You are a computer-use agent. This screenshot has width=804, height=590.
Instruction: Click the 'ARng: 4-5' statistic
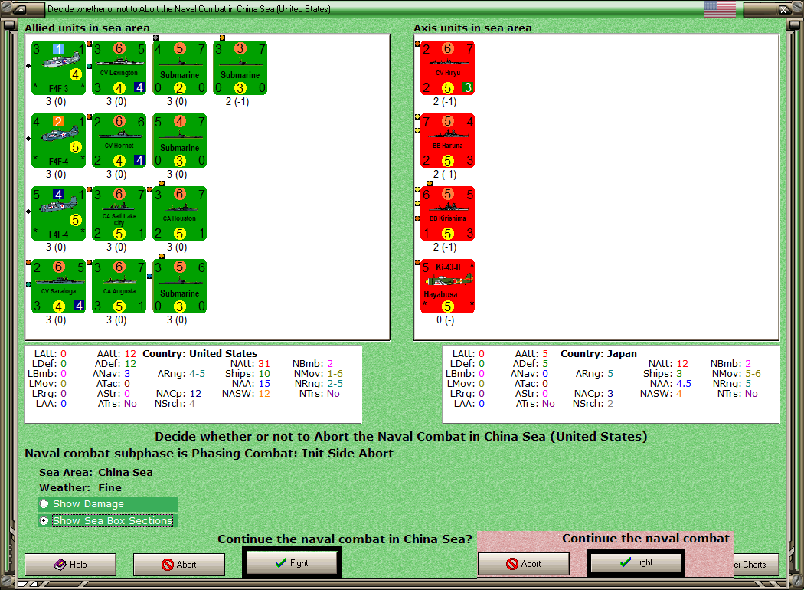[181, 373]
